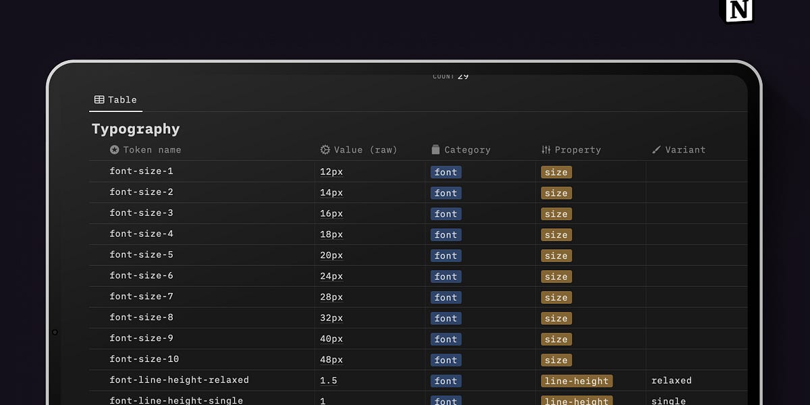The width and height of the screenshot is (810, 405).
Task: Select the font-size-2 row name
Action: click(x=142, y=192)
